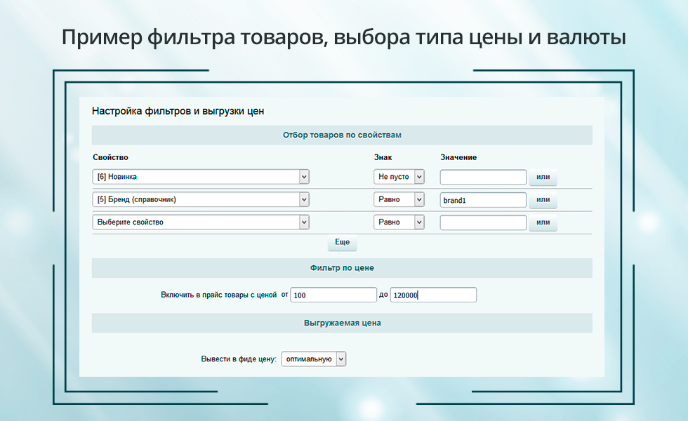Open the 'оптимальную' price type dropdown

[314, 359]
